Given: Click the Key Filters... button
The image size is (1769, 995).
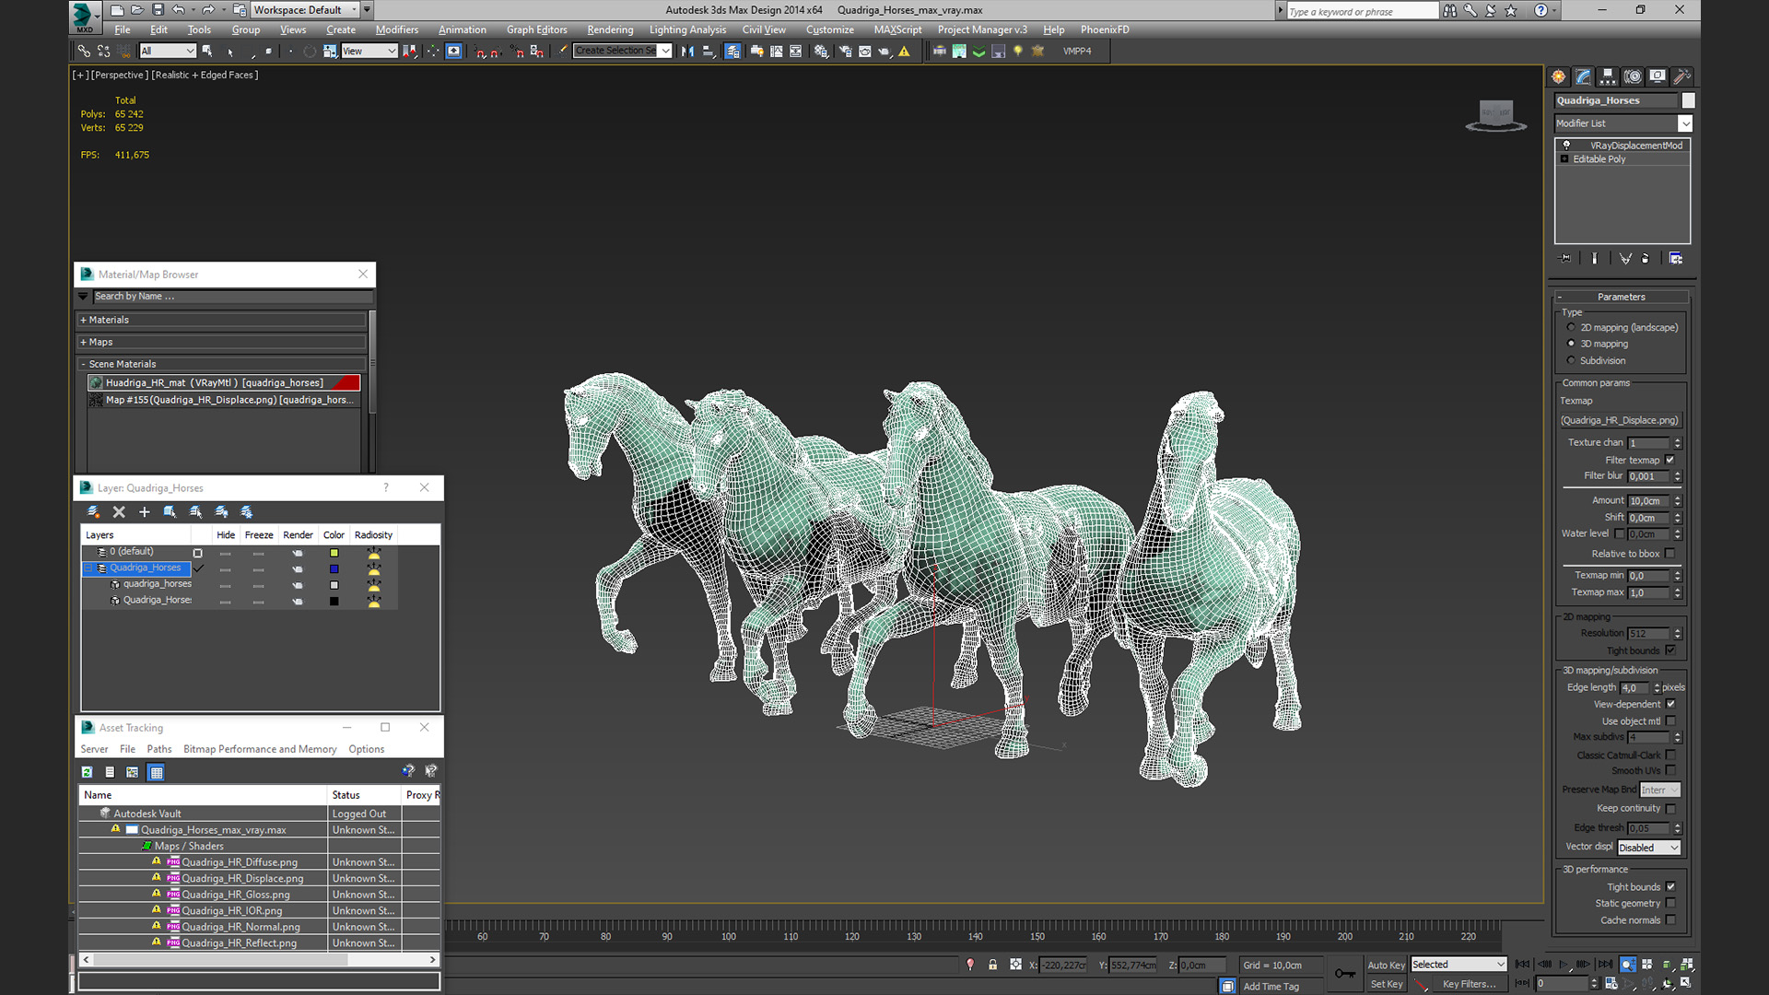Looking at the screenshot, I should click(x=1469, y=984).
